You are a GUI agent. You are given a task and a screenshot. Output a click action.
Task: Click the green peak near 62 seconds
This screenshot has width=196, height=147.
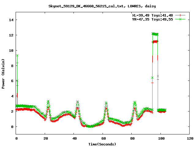106,103
